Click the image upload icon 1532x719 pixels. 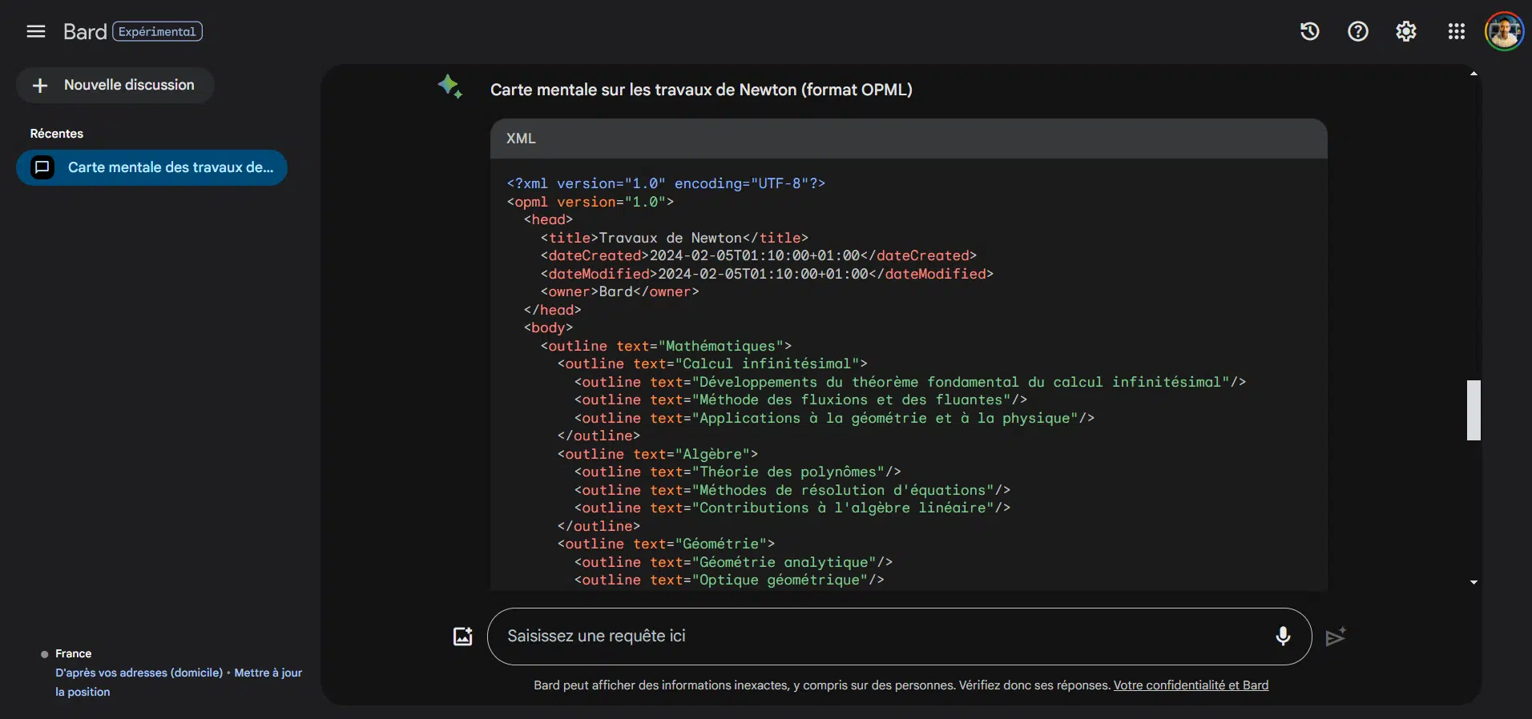[463, 637]
